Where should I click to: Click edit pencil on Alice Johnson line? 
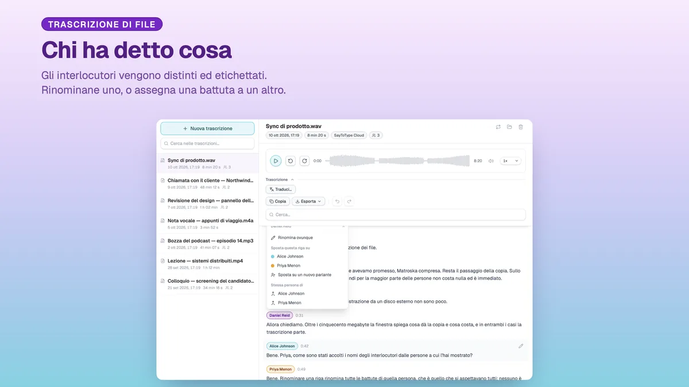coord(521,346)
